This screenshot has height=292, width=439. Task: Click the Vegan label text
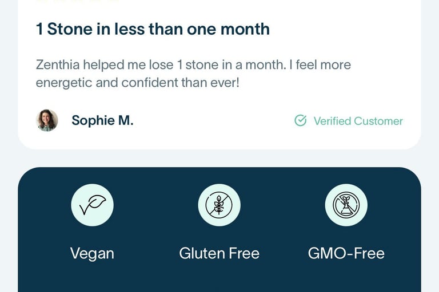click(92, 254)
